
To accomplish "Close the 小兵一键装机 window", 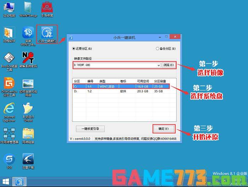I will pos(175,37).
